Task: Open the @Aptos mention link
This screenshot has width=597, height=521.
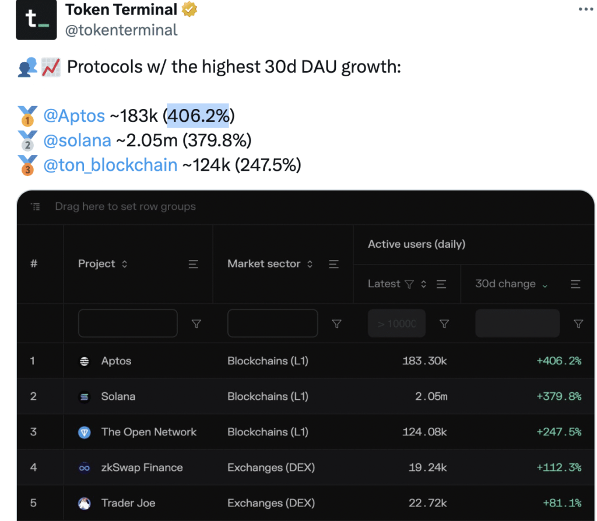Action: point(74,116)
